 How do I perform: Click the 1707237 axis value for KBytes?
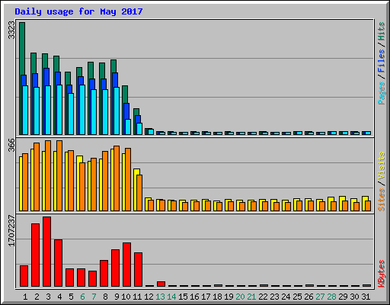[x=11, y=231]
